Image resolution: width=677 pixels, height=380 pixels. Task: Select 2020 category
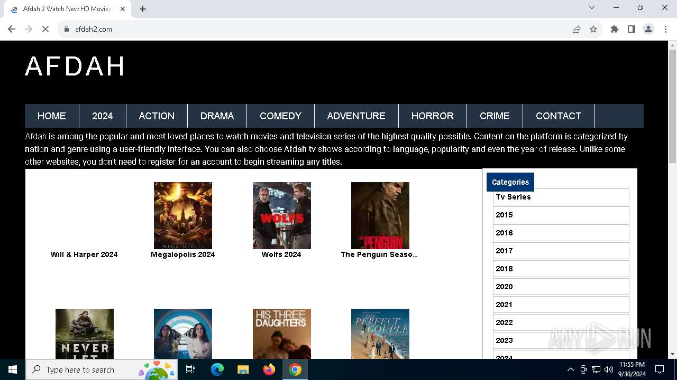tap(561, 287)
